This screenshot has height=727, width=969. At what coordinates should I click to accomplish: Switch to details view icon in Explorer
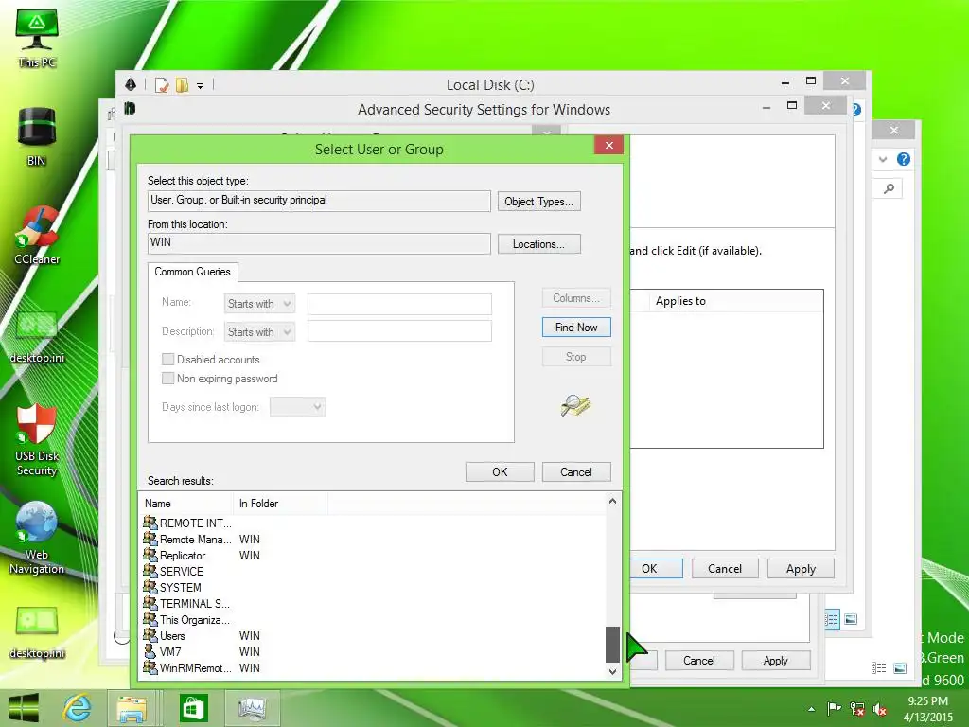878,667
